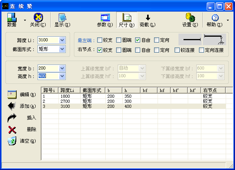The width and height of the screenshot is (235, 170).
Task: Expand the 跨度 Li dropdown
Action: pyautogui.click(x=62, y=40)
